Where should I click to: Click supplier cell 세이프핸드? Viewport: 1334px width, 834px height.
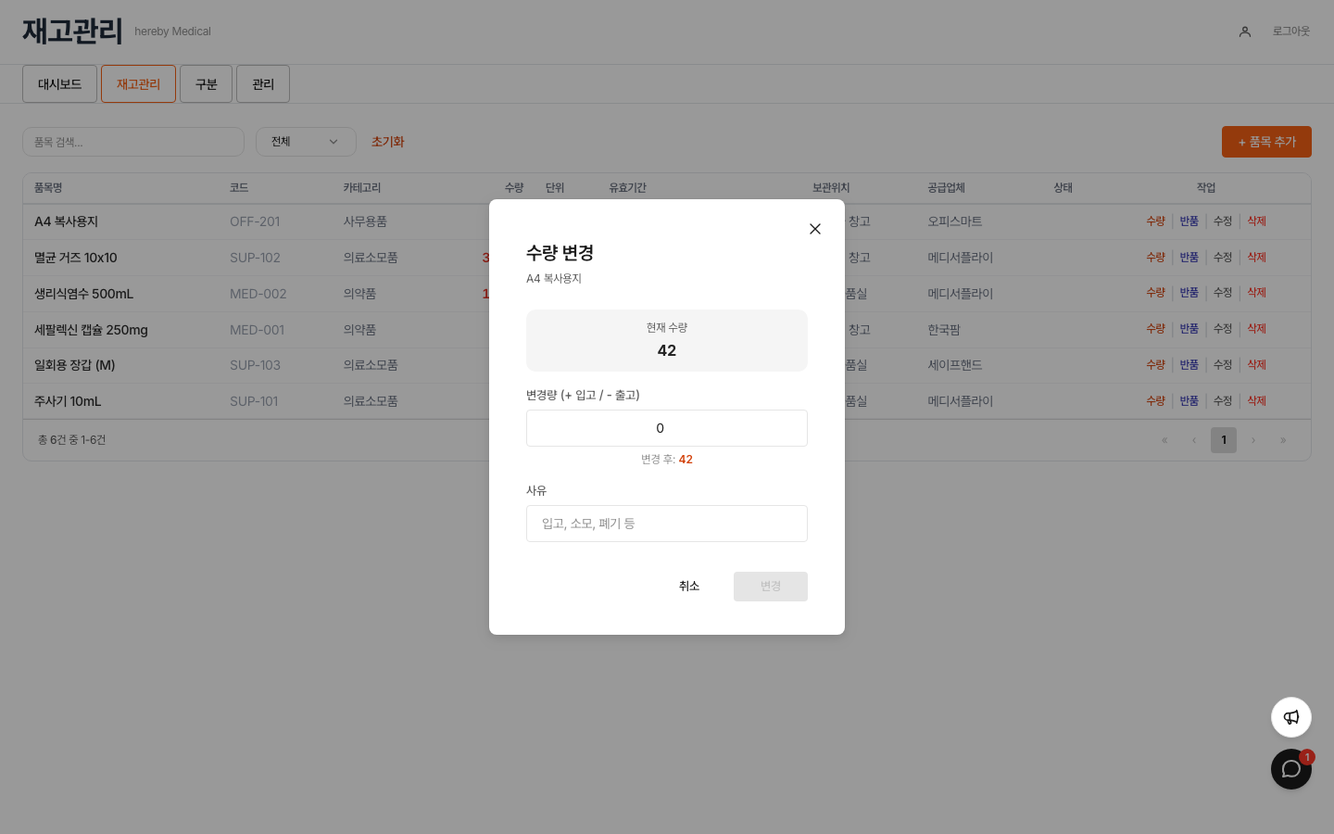point(955,365)
